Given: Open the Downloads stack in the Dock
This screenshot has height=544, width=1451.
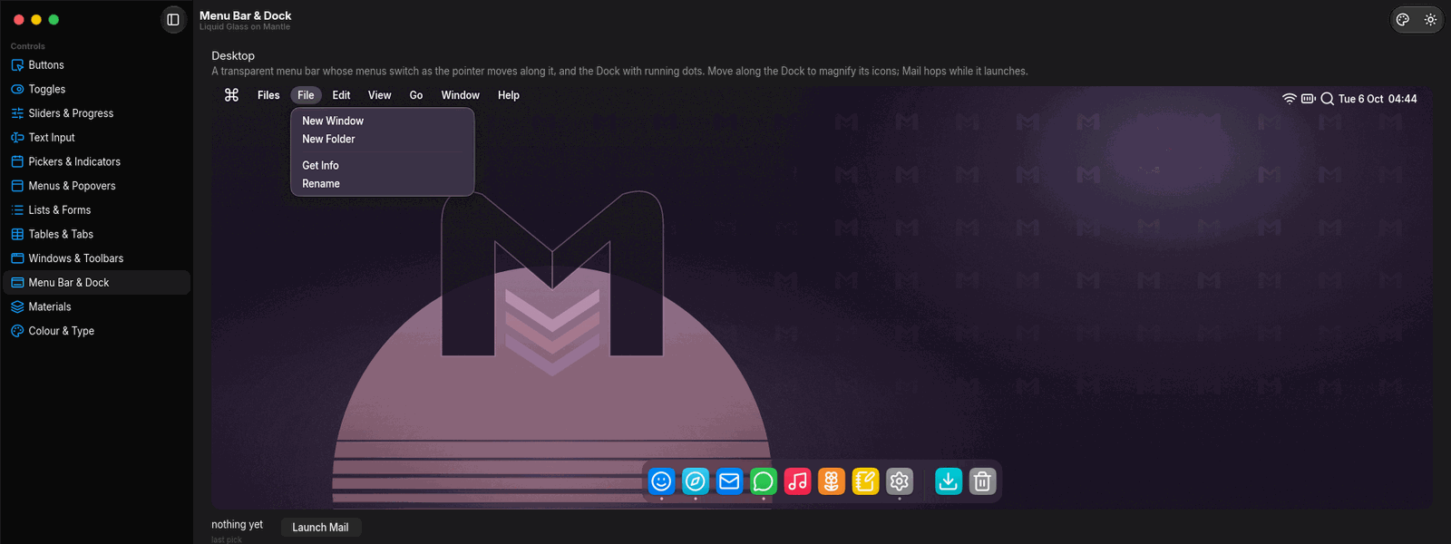Looking at the screenshot, I should [x=949, y=481].
